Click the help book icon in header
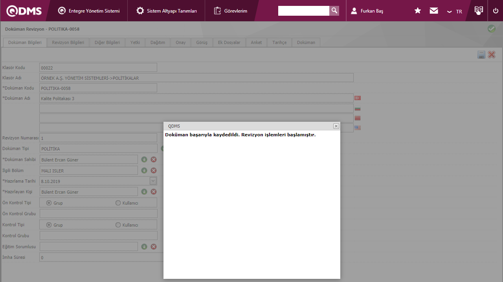Viewport: 503px width, 282px height. click(x=478, y=10)
